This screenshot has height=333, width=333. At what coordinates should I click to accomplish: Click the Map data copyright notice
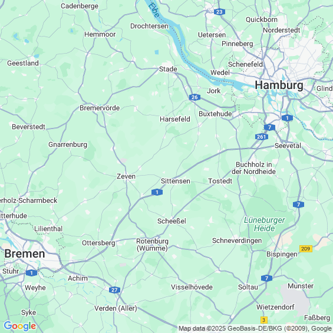255,328
